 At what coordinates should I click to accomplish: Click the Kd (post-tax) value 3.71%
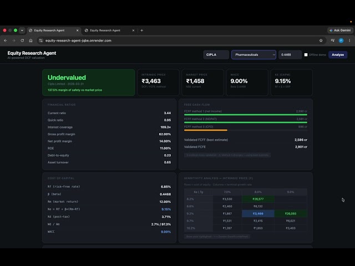tap(166, 217)
